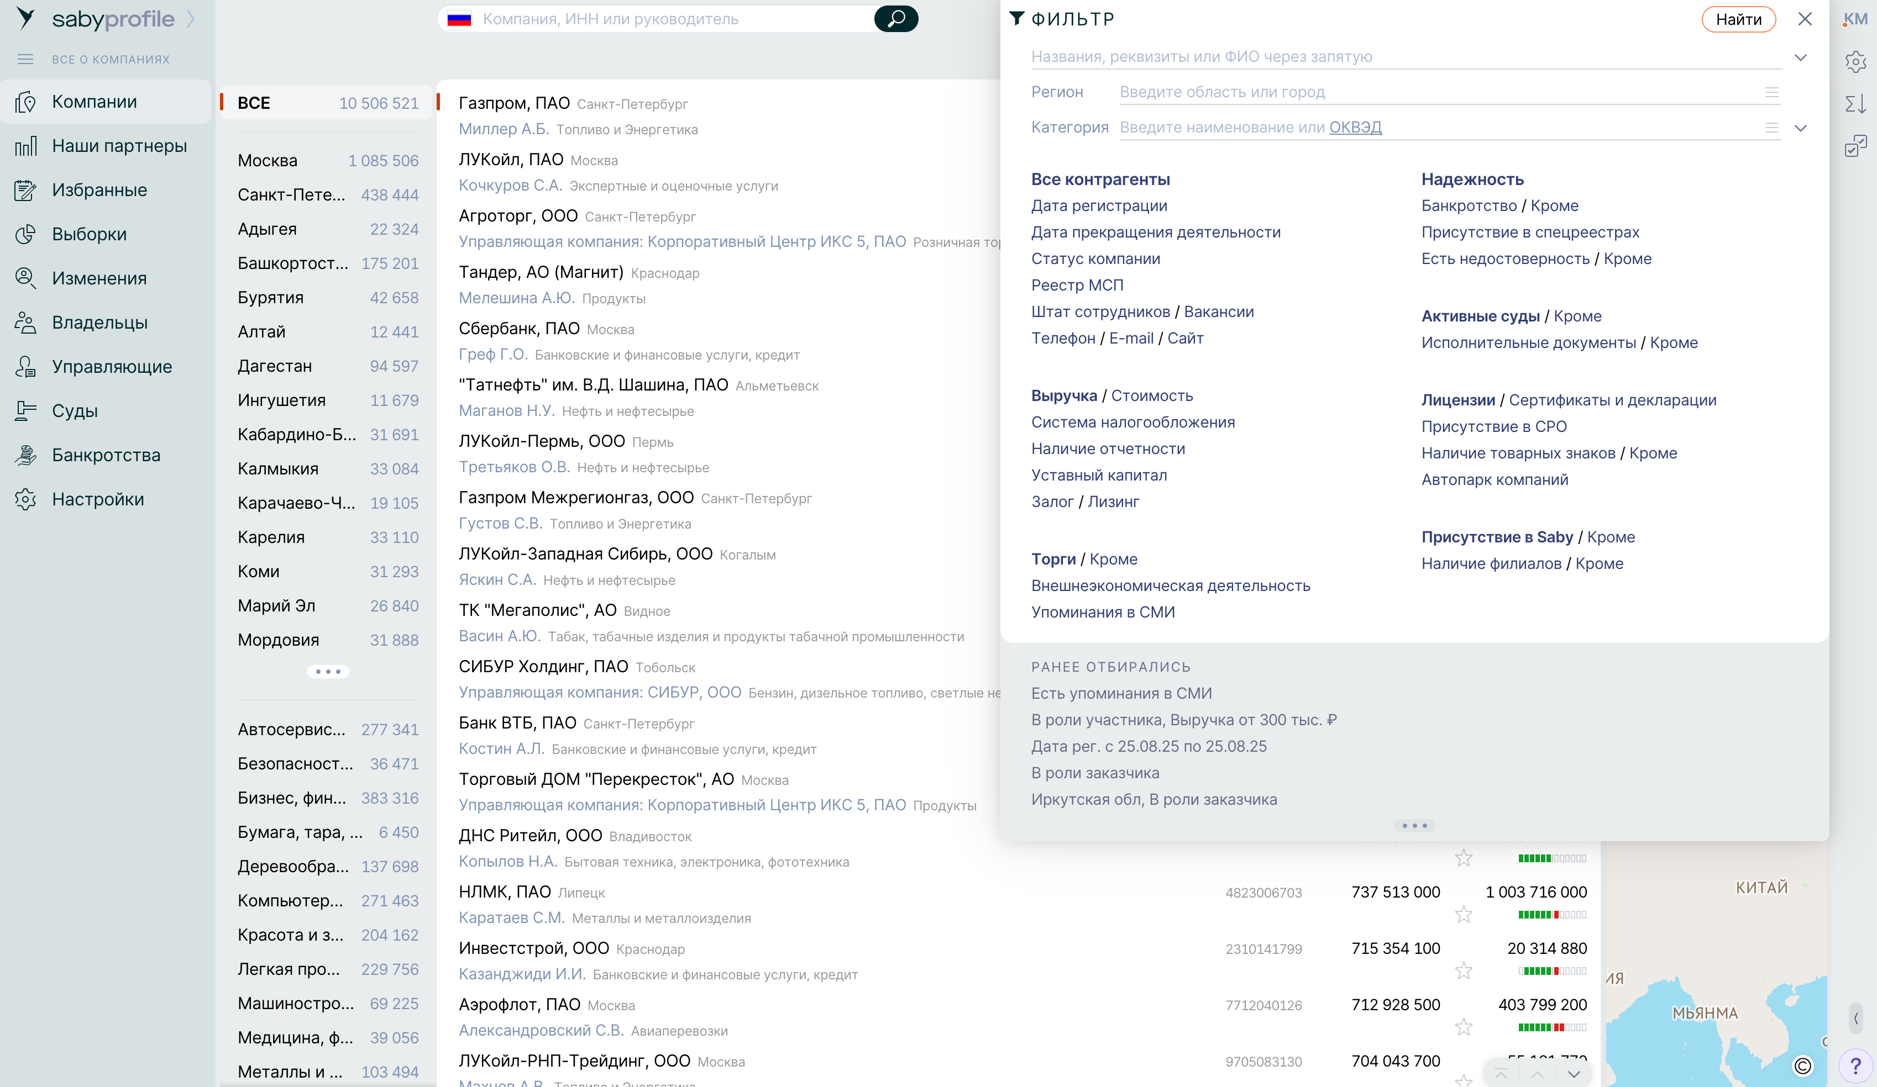Viewport: 1877px width, 1087px height.
Task: Click the sigma sort icon
Action: (1855, 103)
